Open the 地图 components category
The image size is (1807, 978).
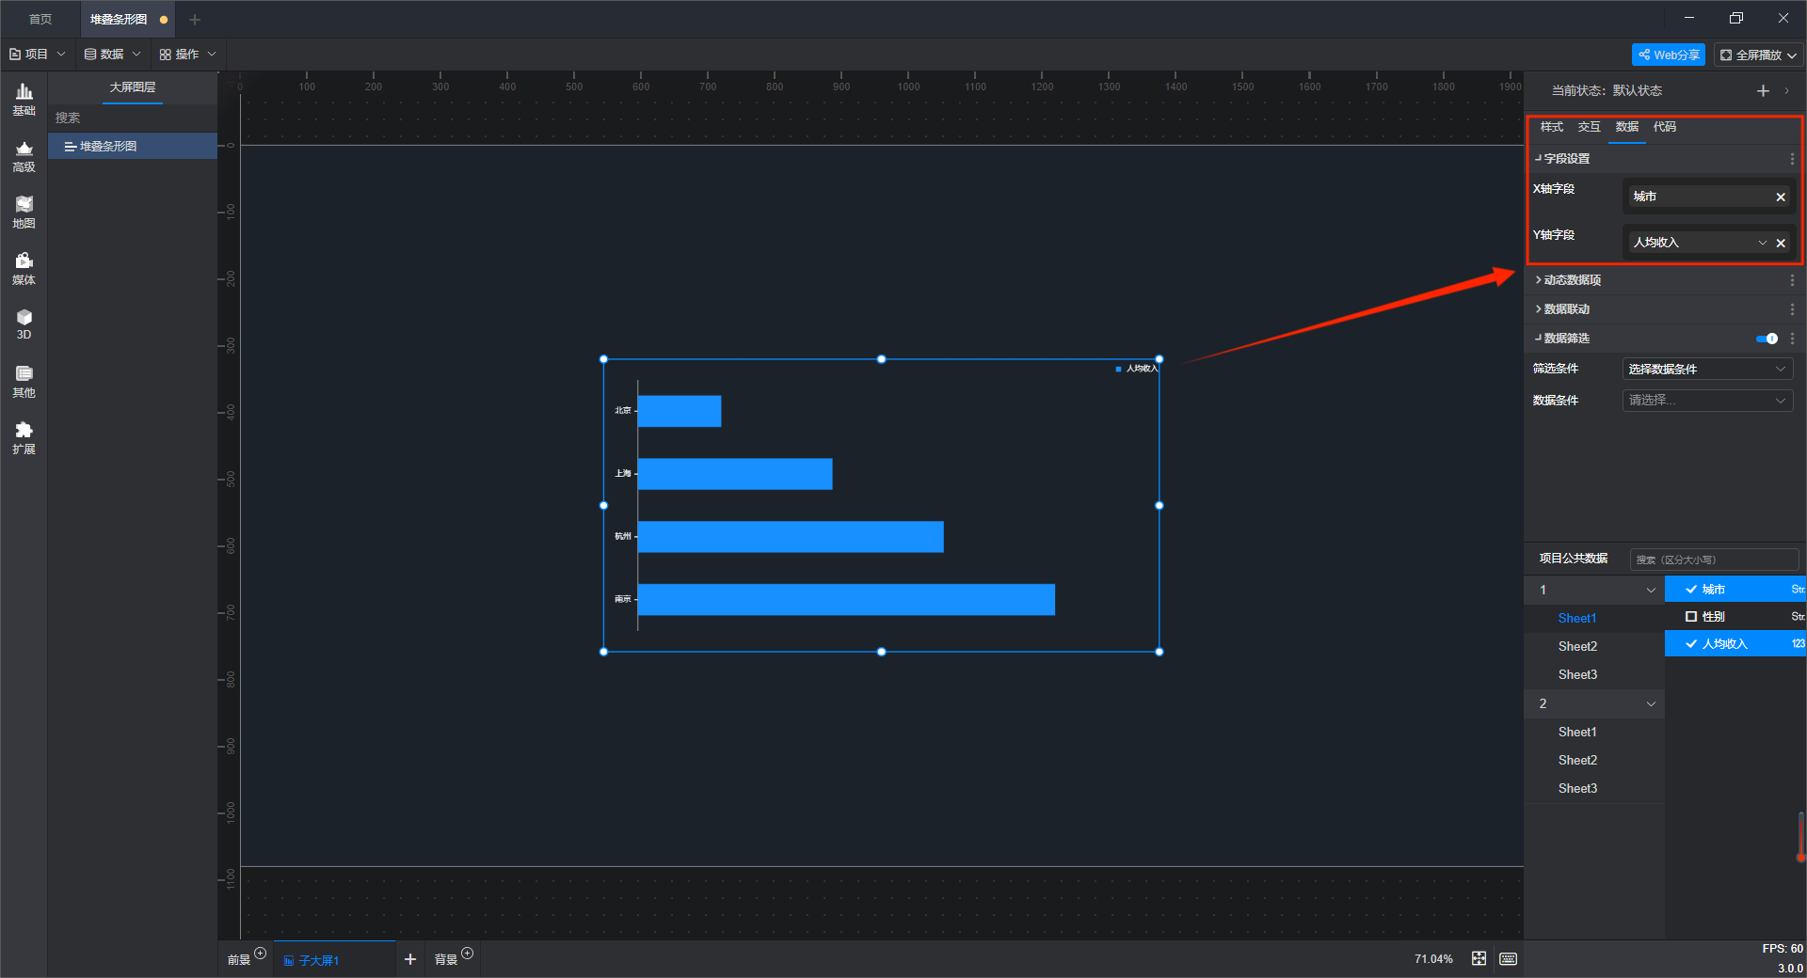24,213
